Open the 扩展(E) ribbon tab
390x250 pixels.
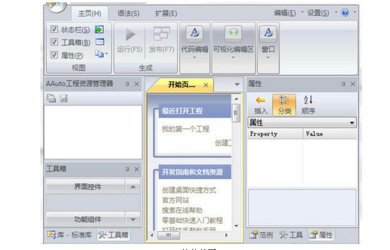coord(166,13)
